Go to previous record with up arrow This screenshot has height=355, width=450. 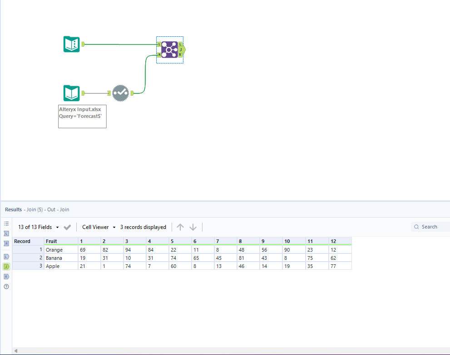[180, 227]
